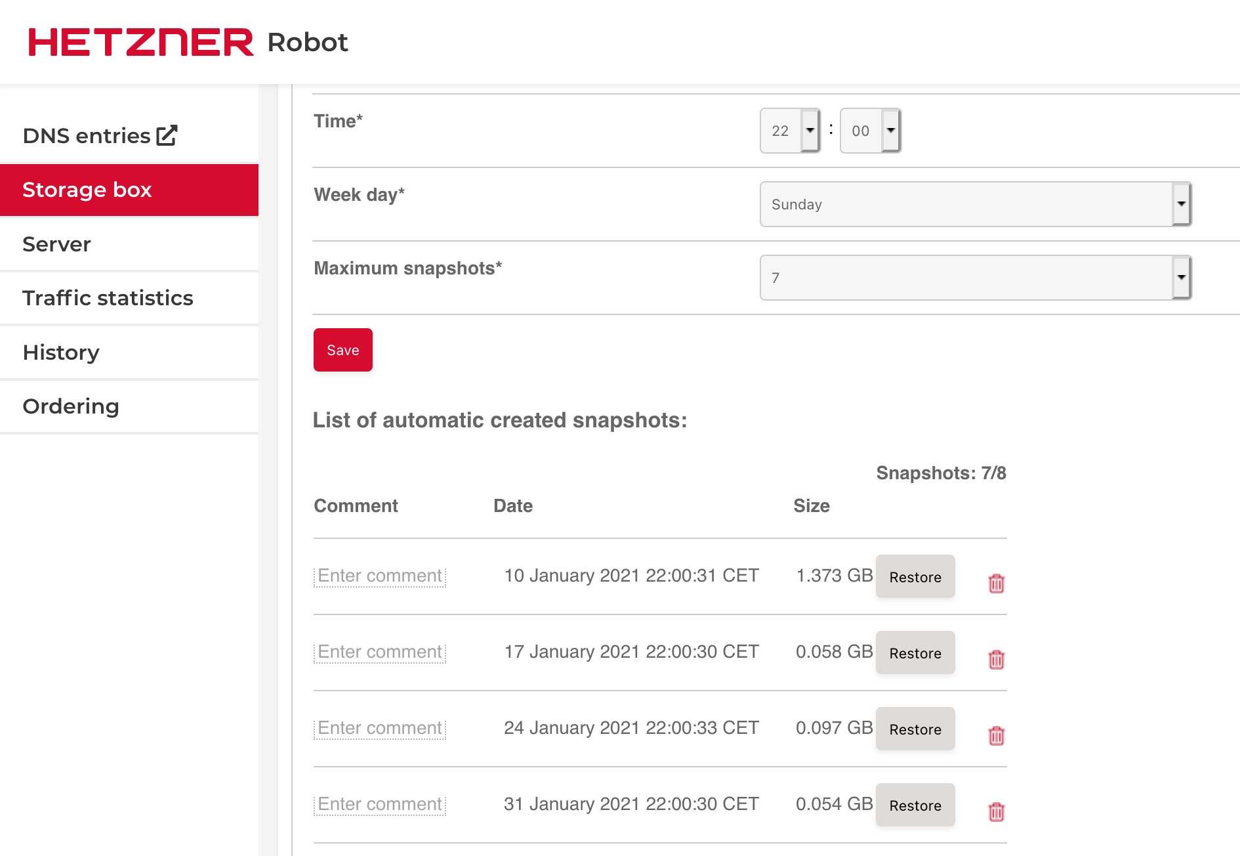Save the snapshot plan settings
This screenshot has width=1240, height=856.
pyautogui.click(x=342, y=350)
